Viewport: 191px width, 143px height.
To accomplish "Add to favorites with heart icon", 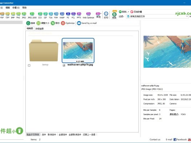I will pos(136,12).
